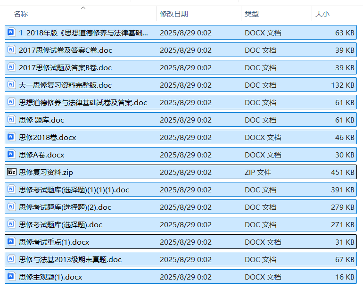
Task: Sort files by 名称 column header
Action: tap(21, 14)
